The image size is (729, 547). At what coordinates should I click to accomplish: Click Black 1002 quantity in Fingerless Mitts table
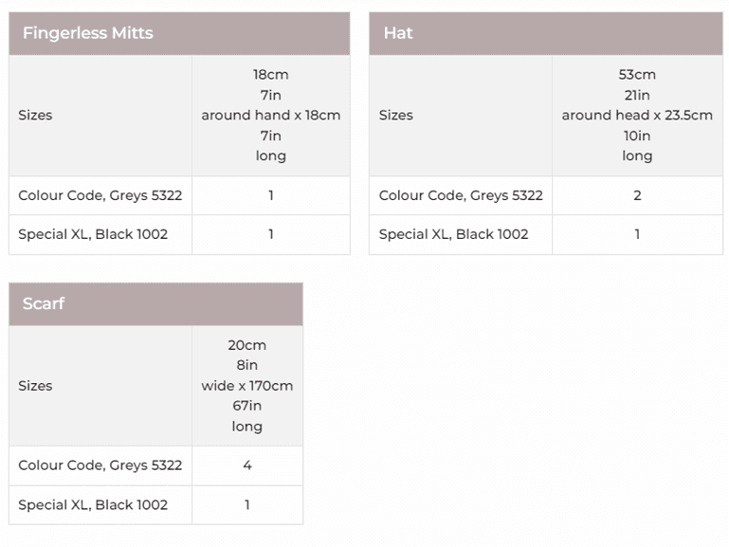[x=270, y=234]
